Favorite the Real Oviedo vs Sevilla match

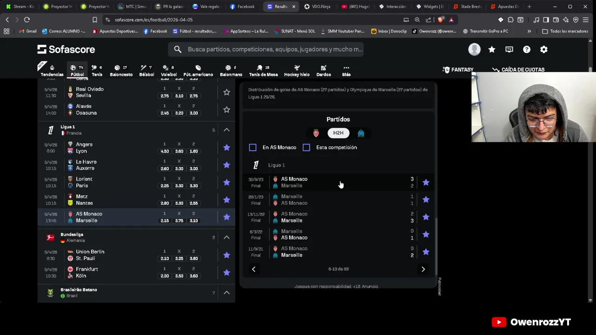point(226,92)
